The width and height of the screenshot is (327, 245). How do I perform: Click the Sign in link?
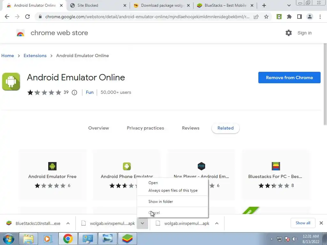(x=304, y=33)
